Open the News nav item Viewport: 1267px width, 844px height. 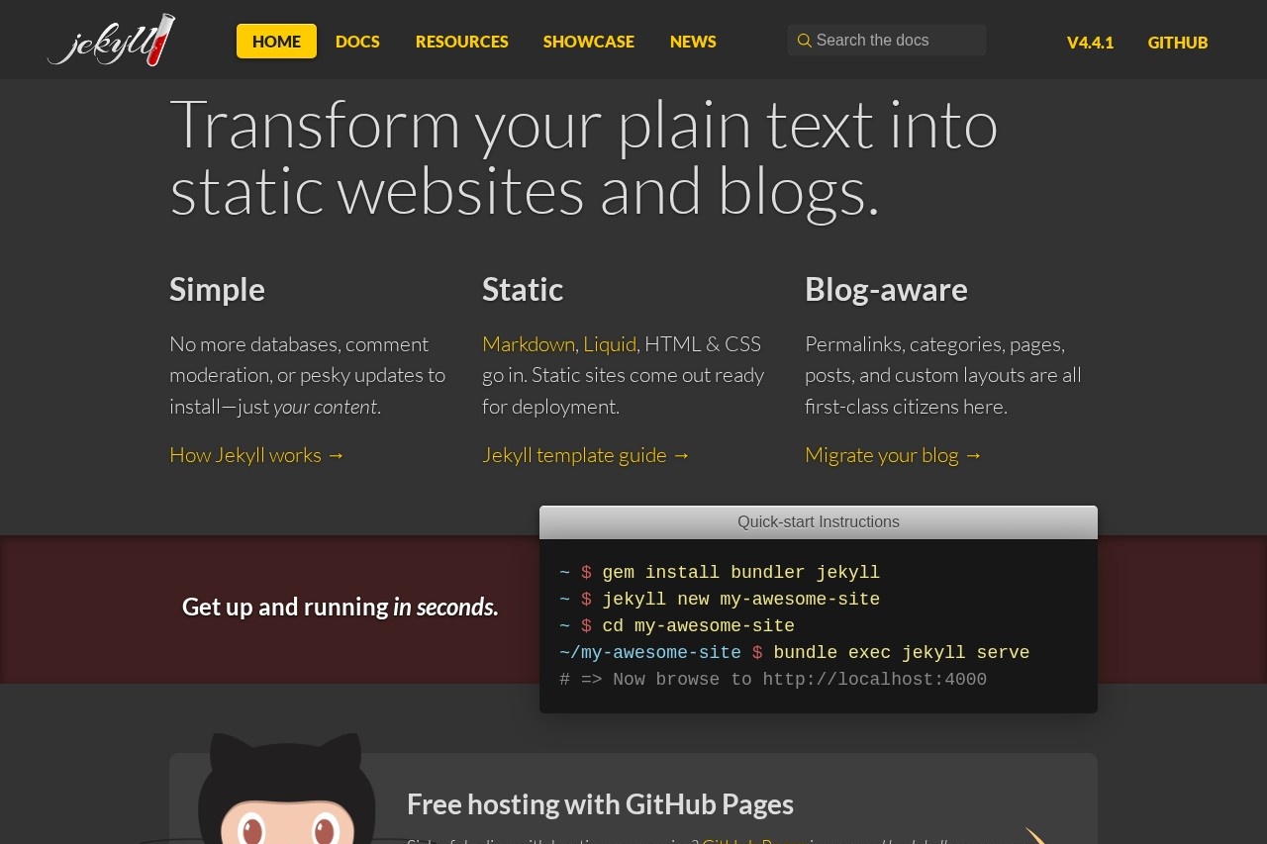[x=693, y=42]
